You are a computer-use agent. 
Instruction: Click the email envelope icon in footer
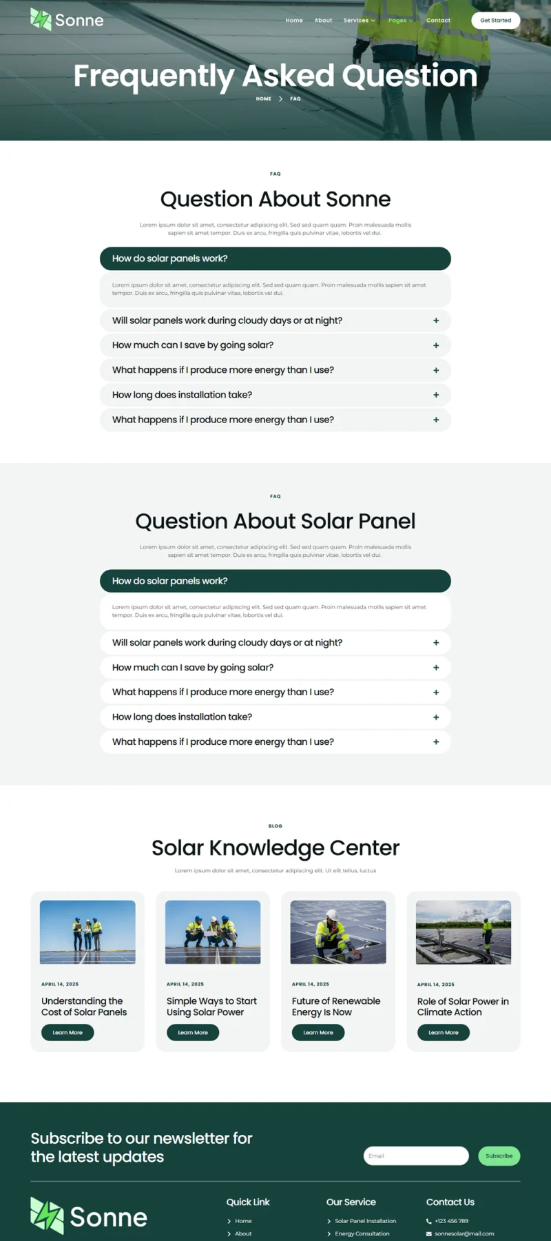point(429,1233)
